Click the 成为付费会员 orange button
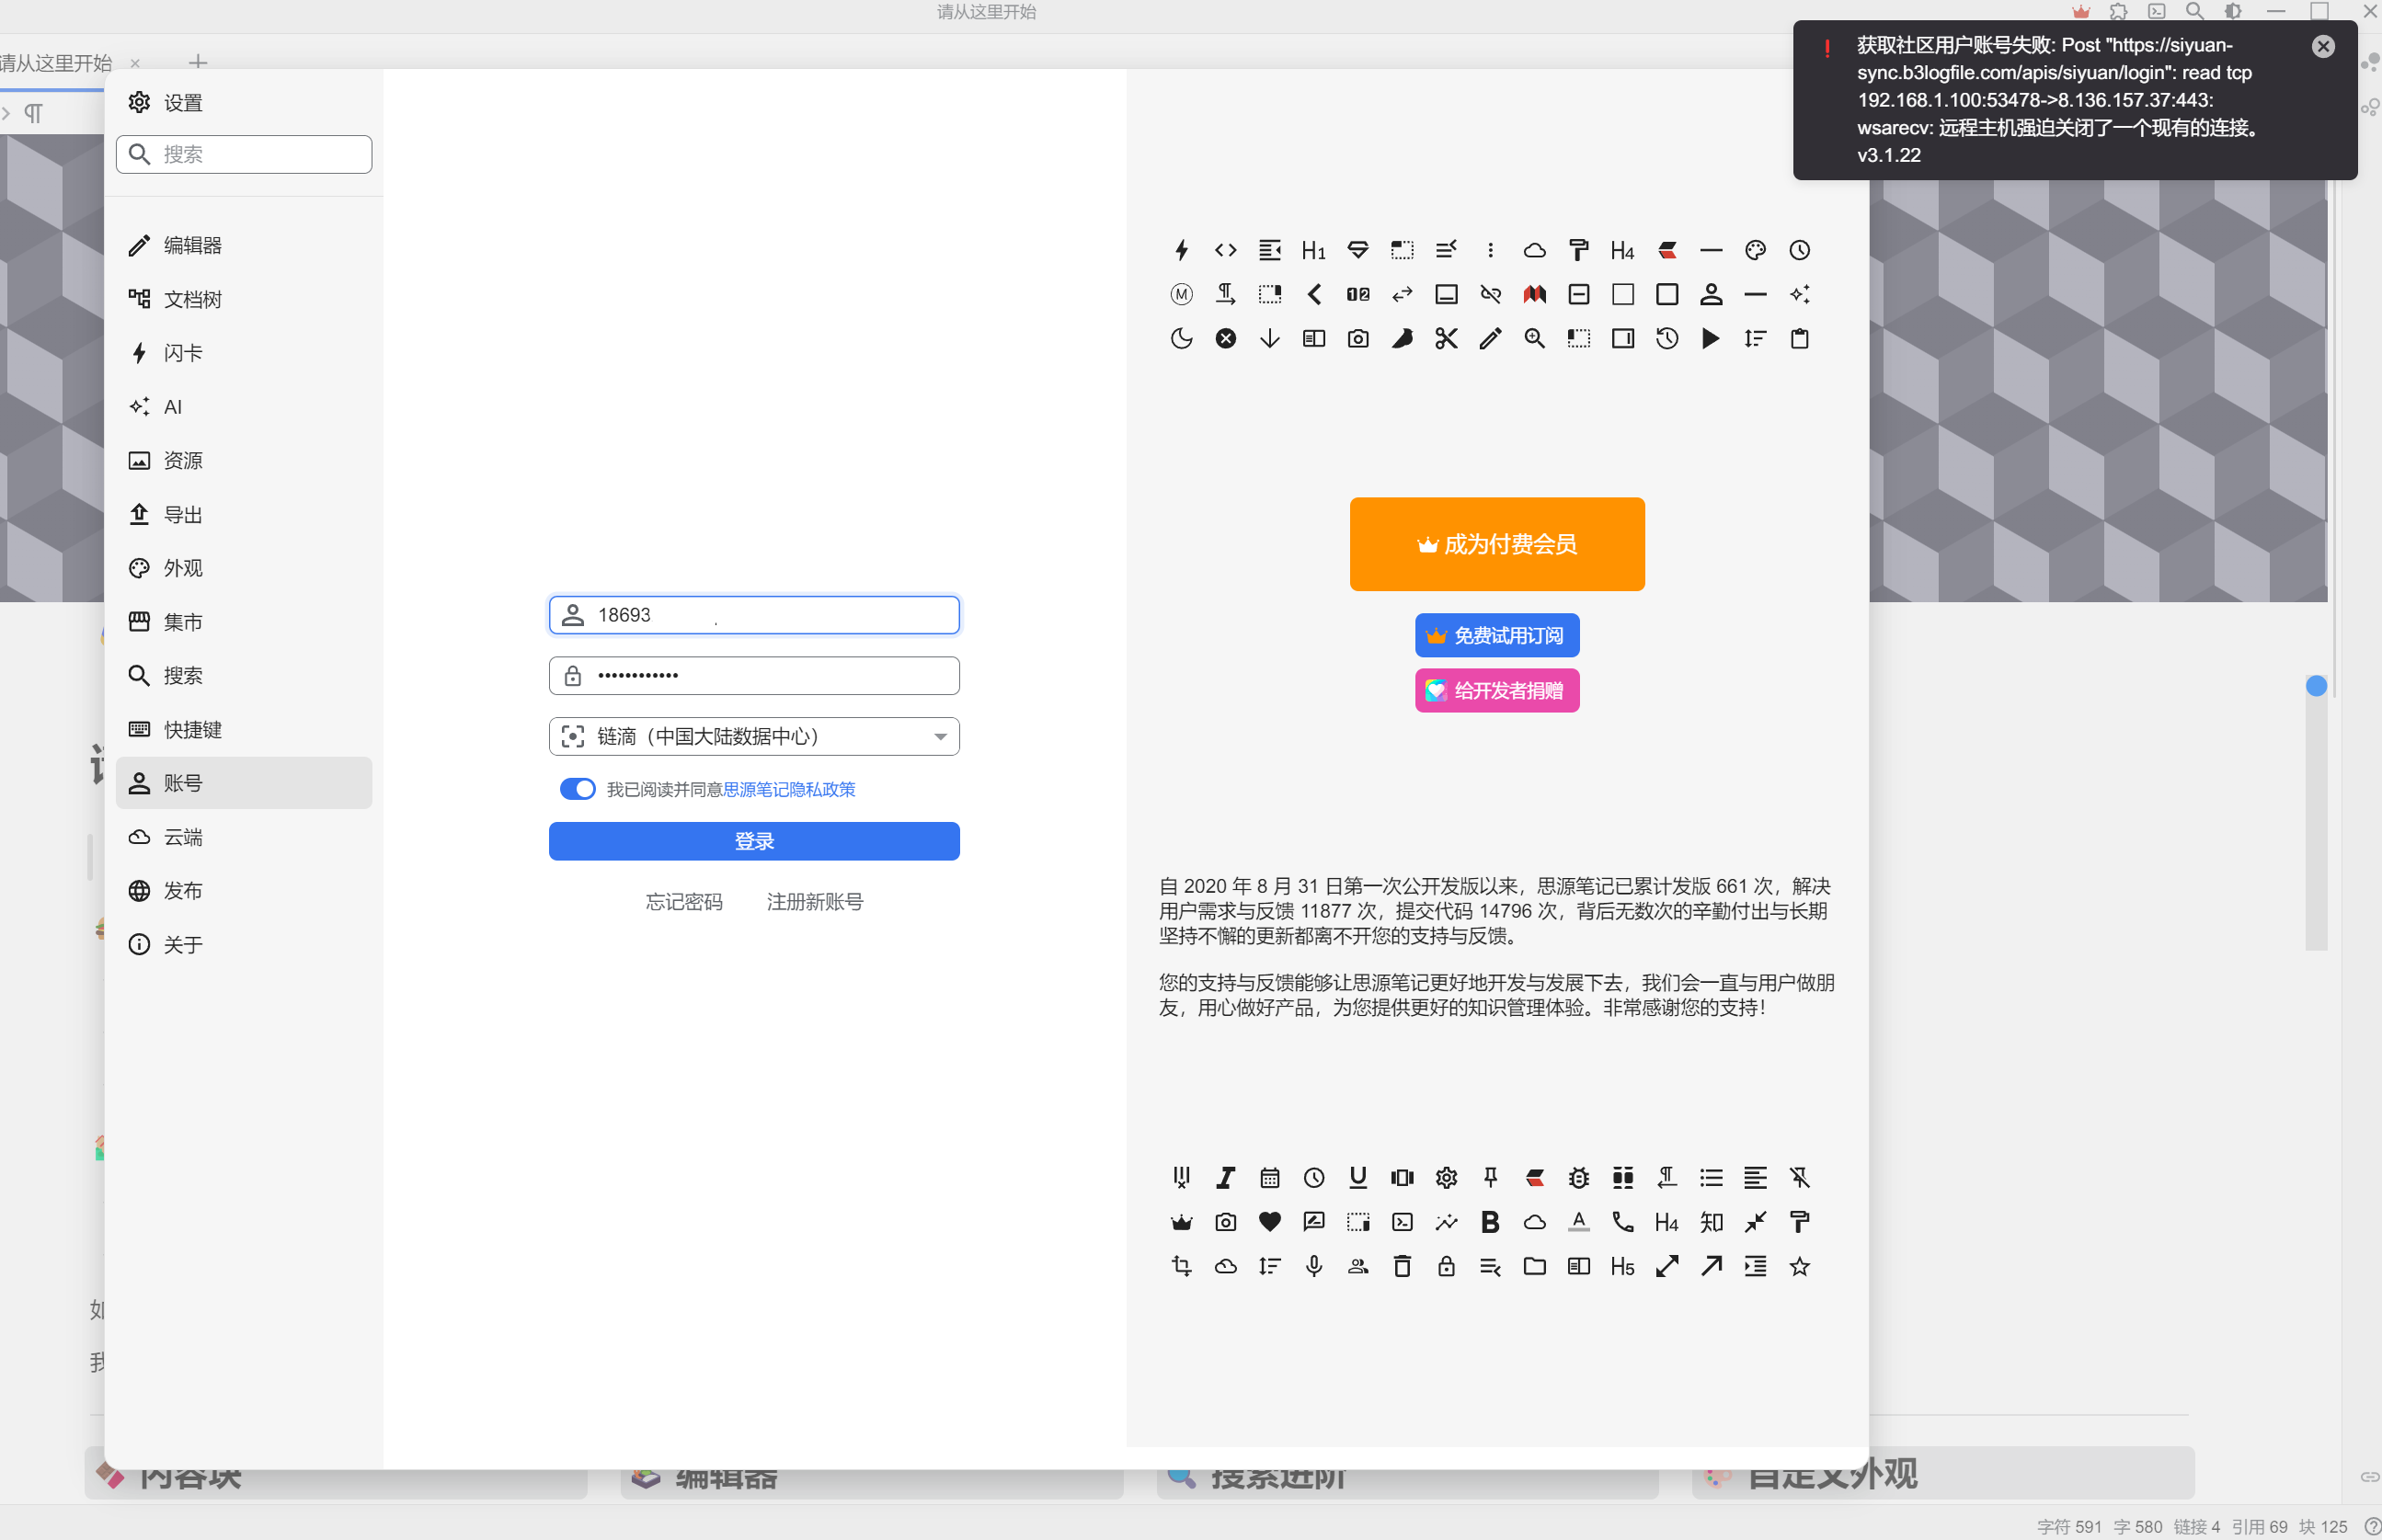The width and height of the screenshot is (2382, 1540). 1496,544
